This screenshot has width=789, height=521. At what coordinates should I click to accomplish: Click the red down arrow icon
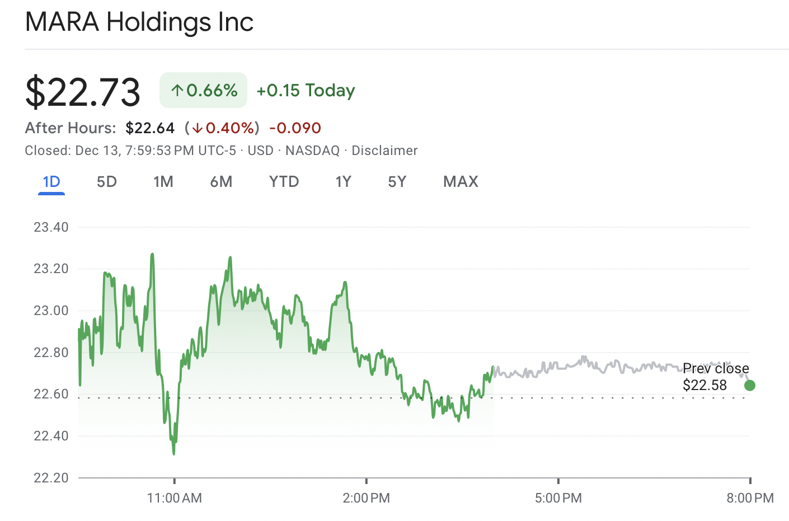pos(197,128)
